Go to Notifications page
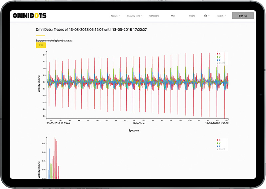 point(154,16)
